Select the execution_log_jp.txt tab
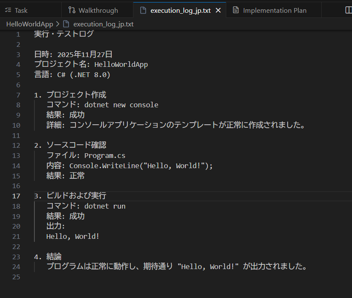This screenshot has width=352, height=298. click(180, 11)
